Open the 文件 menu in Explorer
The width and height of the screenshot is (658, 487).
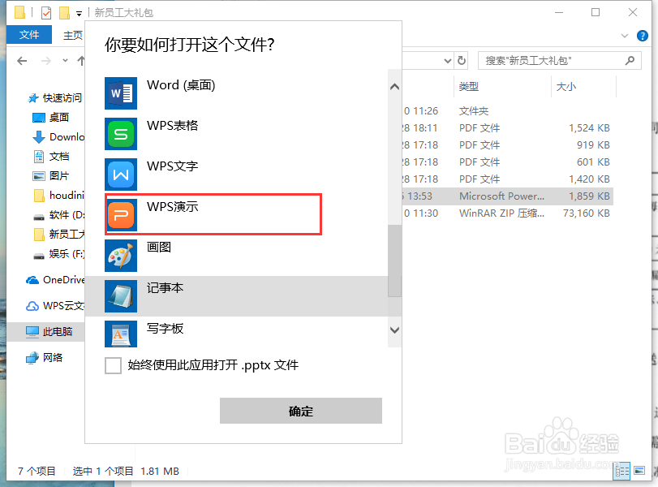pos(29,34)
